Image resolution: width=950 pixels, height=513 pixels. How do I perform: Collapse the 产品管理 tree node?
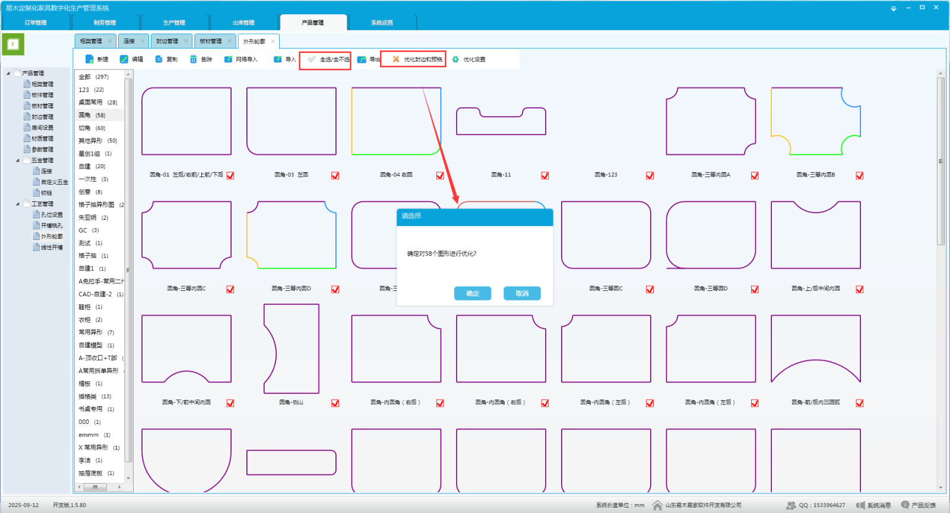coord(8,74)
